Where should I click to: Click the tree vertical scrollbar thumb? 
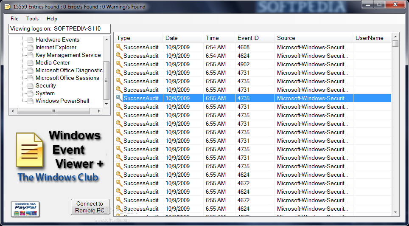point(106,80)
